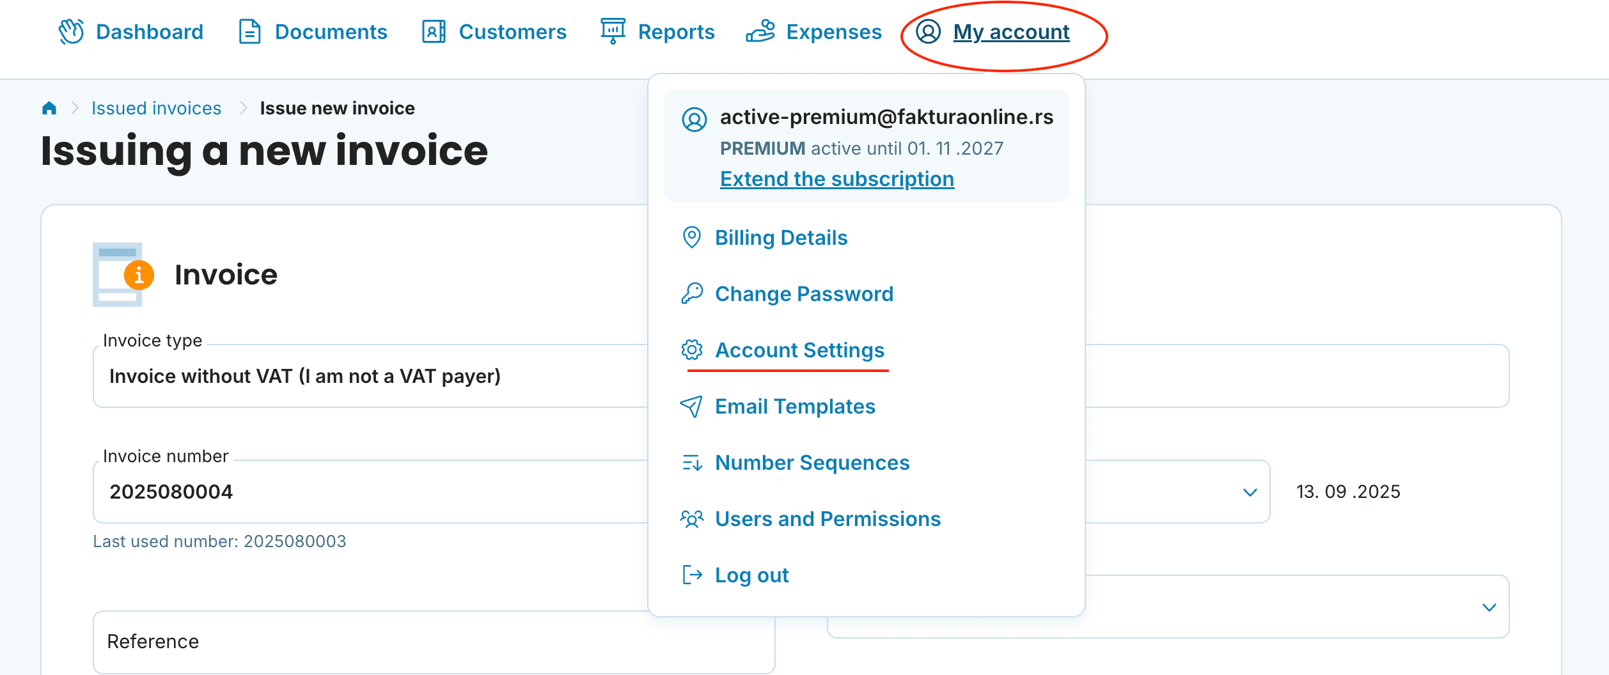This screenshot has width=1609, height=675.
Task: Expand the dropdown chevron next to the date
Action: [1250, 492]
